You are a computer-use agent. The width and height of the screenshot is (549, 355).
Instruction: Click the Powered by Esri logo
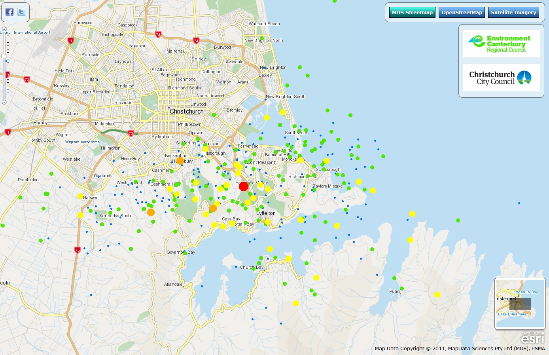click(532, 338)
